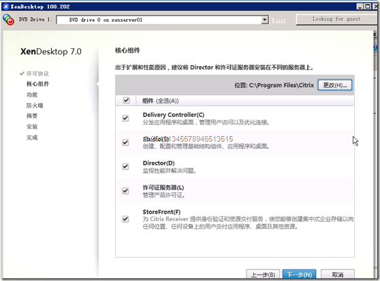Image resolution: width=380 pixels, height=281 pixels.
Task: Select the 核心组件 step in sidebar
Action: pyautogui.click(x=38, y=84)
